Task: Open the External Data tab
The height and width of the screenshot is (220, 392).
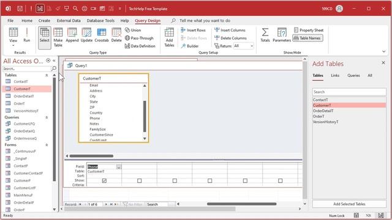Action: click(69, 20)
